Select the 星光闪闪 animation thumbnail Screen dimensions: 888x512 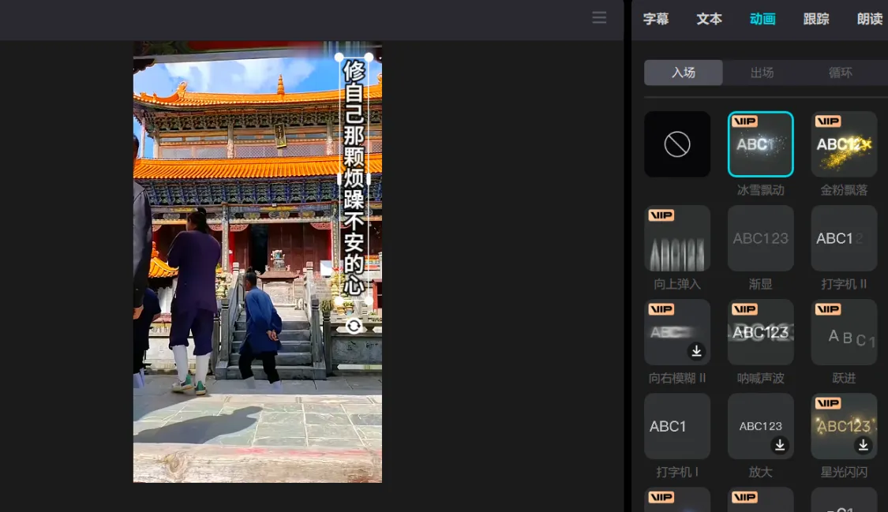(844, 426)
